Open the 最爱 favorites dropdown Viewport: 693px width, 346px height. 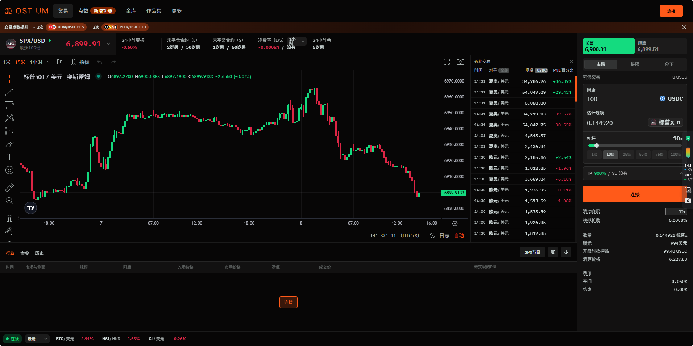(x=37, y=339)
